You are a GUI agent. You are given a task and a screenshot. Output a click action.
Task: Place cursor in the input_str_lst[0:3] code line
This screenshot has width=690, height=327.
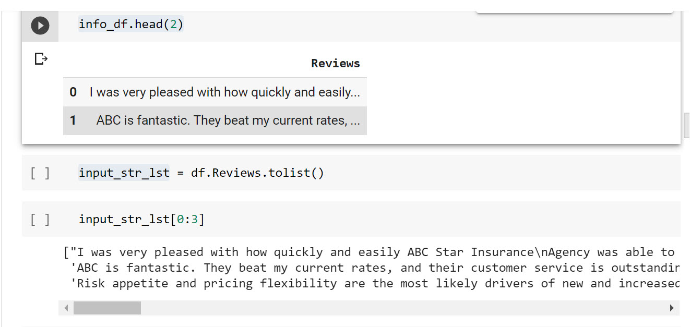(x=141, y=219)
